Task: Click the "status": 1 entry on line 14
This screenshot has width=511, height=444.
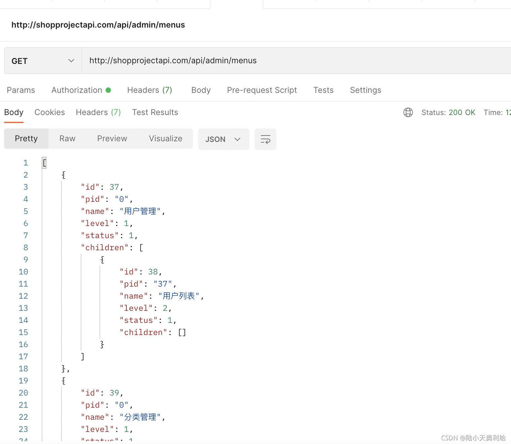Action: (x=148, y=320)
